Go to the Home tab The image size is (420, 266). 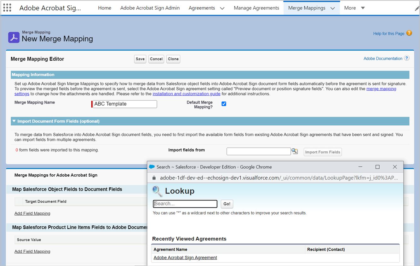click(105, 8)
